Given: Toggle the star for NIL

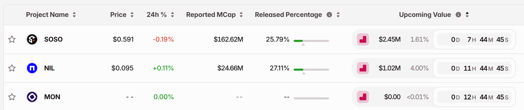Looking at the screenshot, I should pos(12,68).
